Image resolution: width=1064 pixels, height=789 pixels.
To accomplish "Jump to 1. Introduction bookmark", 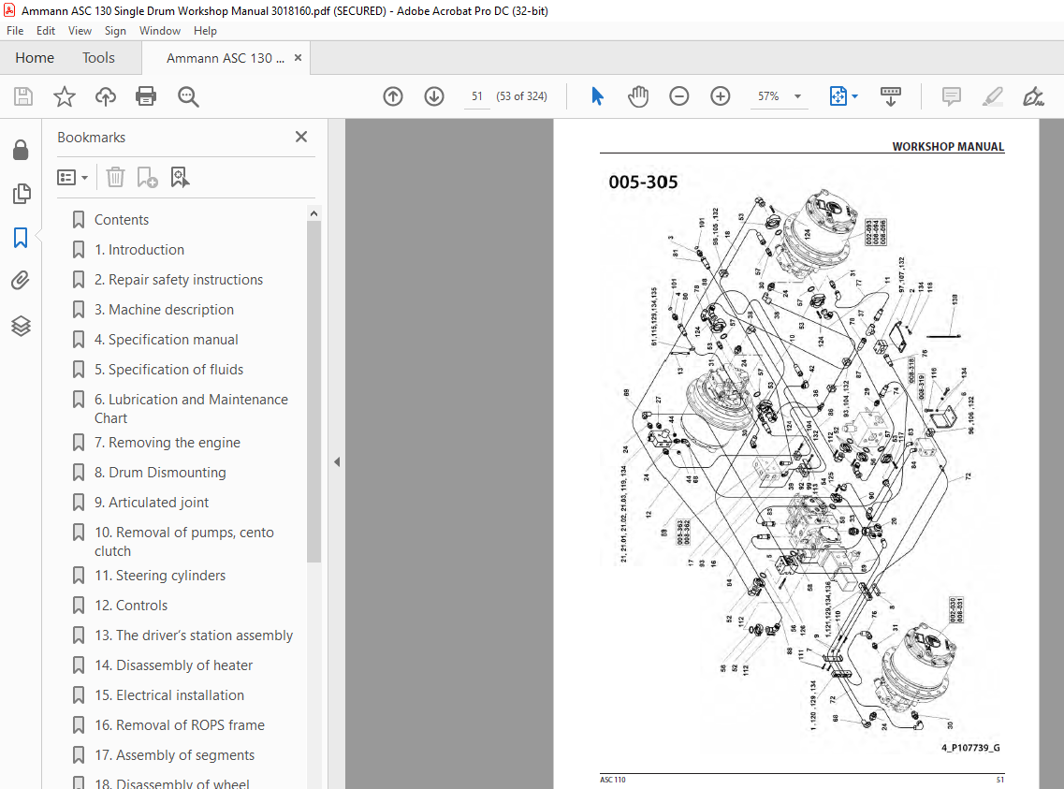I will pos(139,250).
